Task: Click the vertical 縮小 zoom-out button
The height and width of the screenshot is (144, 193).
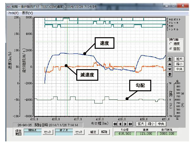Action: coord(179,64)
